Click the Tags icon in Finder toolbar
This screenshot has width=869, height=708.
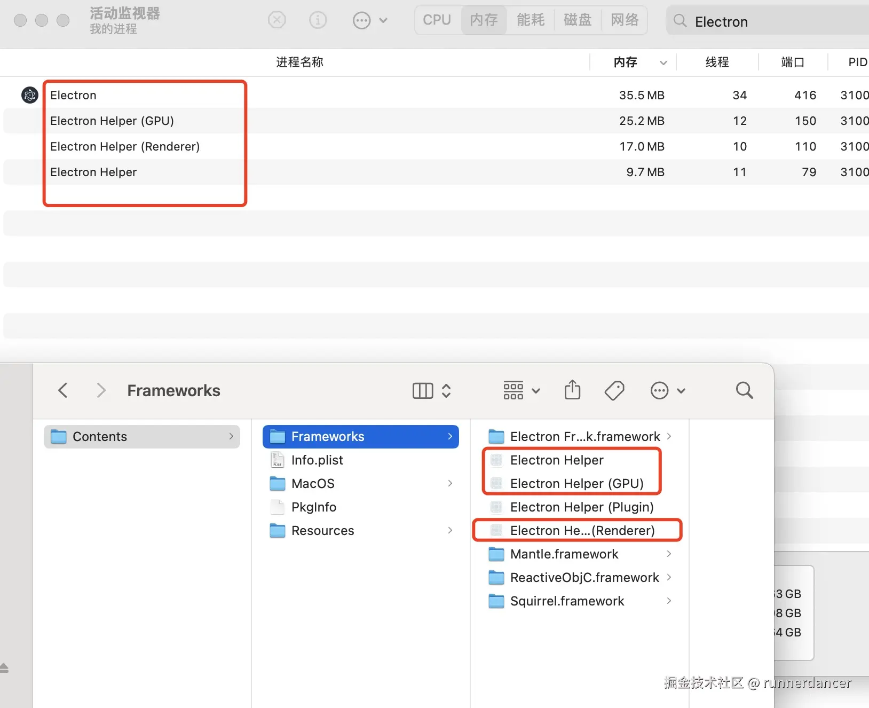coord(614,391)
